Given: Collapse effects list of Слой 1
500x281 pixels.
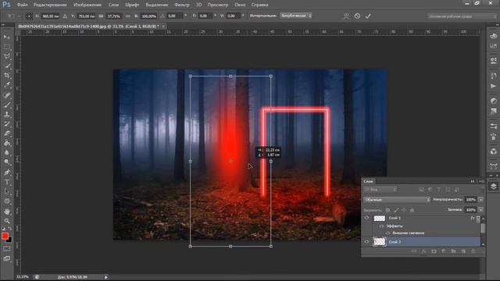Looking at the screenshot, I should pyautogui.click(x=478, y=219).
